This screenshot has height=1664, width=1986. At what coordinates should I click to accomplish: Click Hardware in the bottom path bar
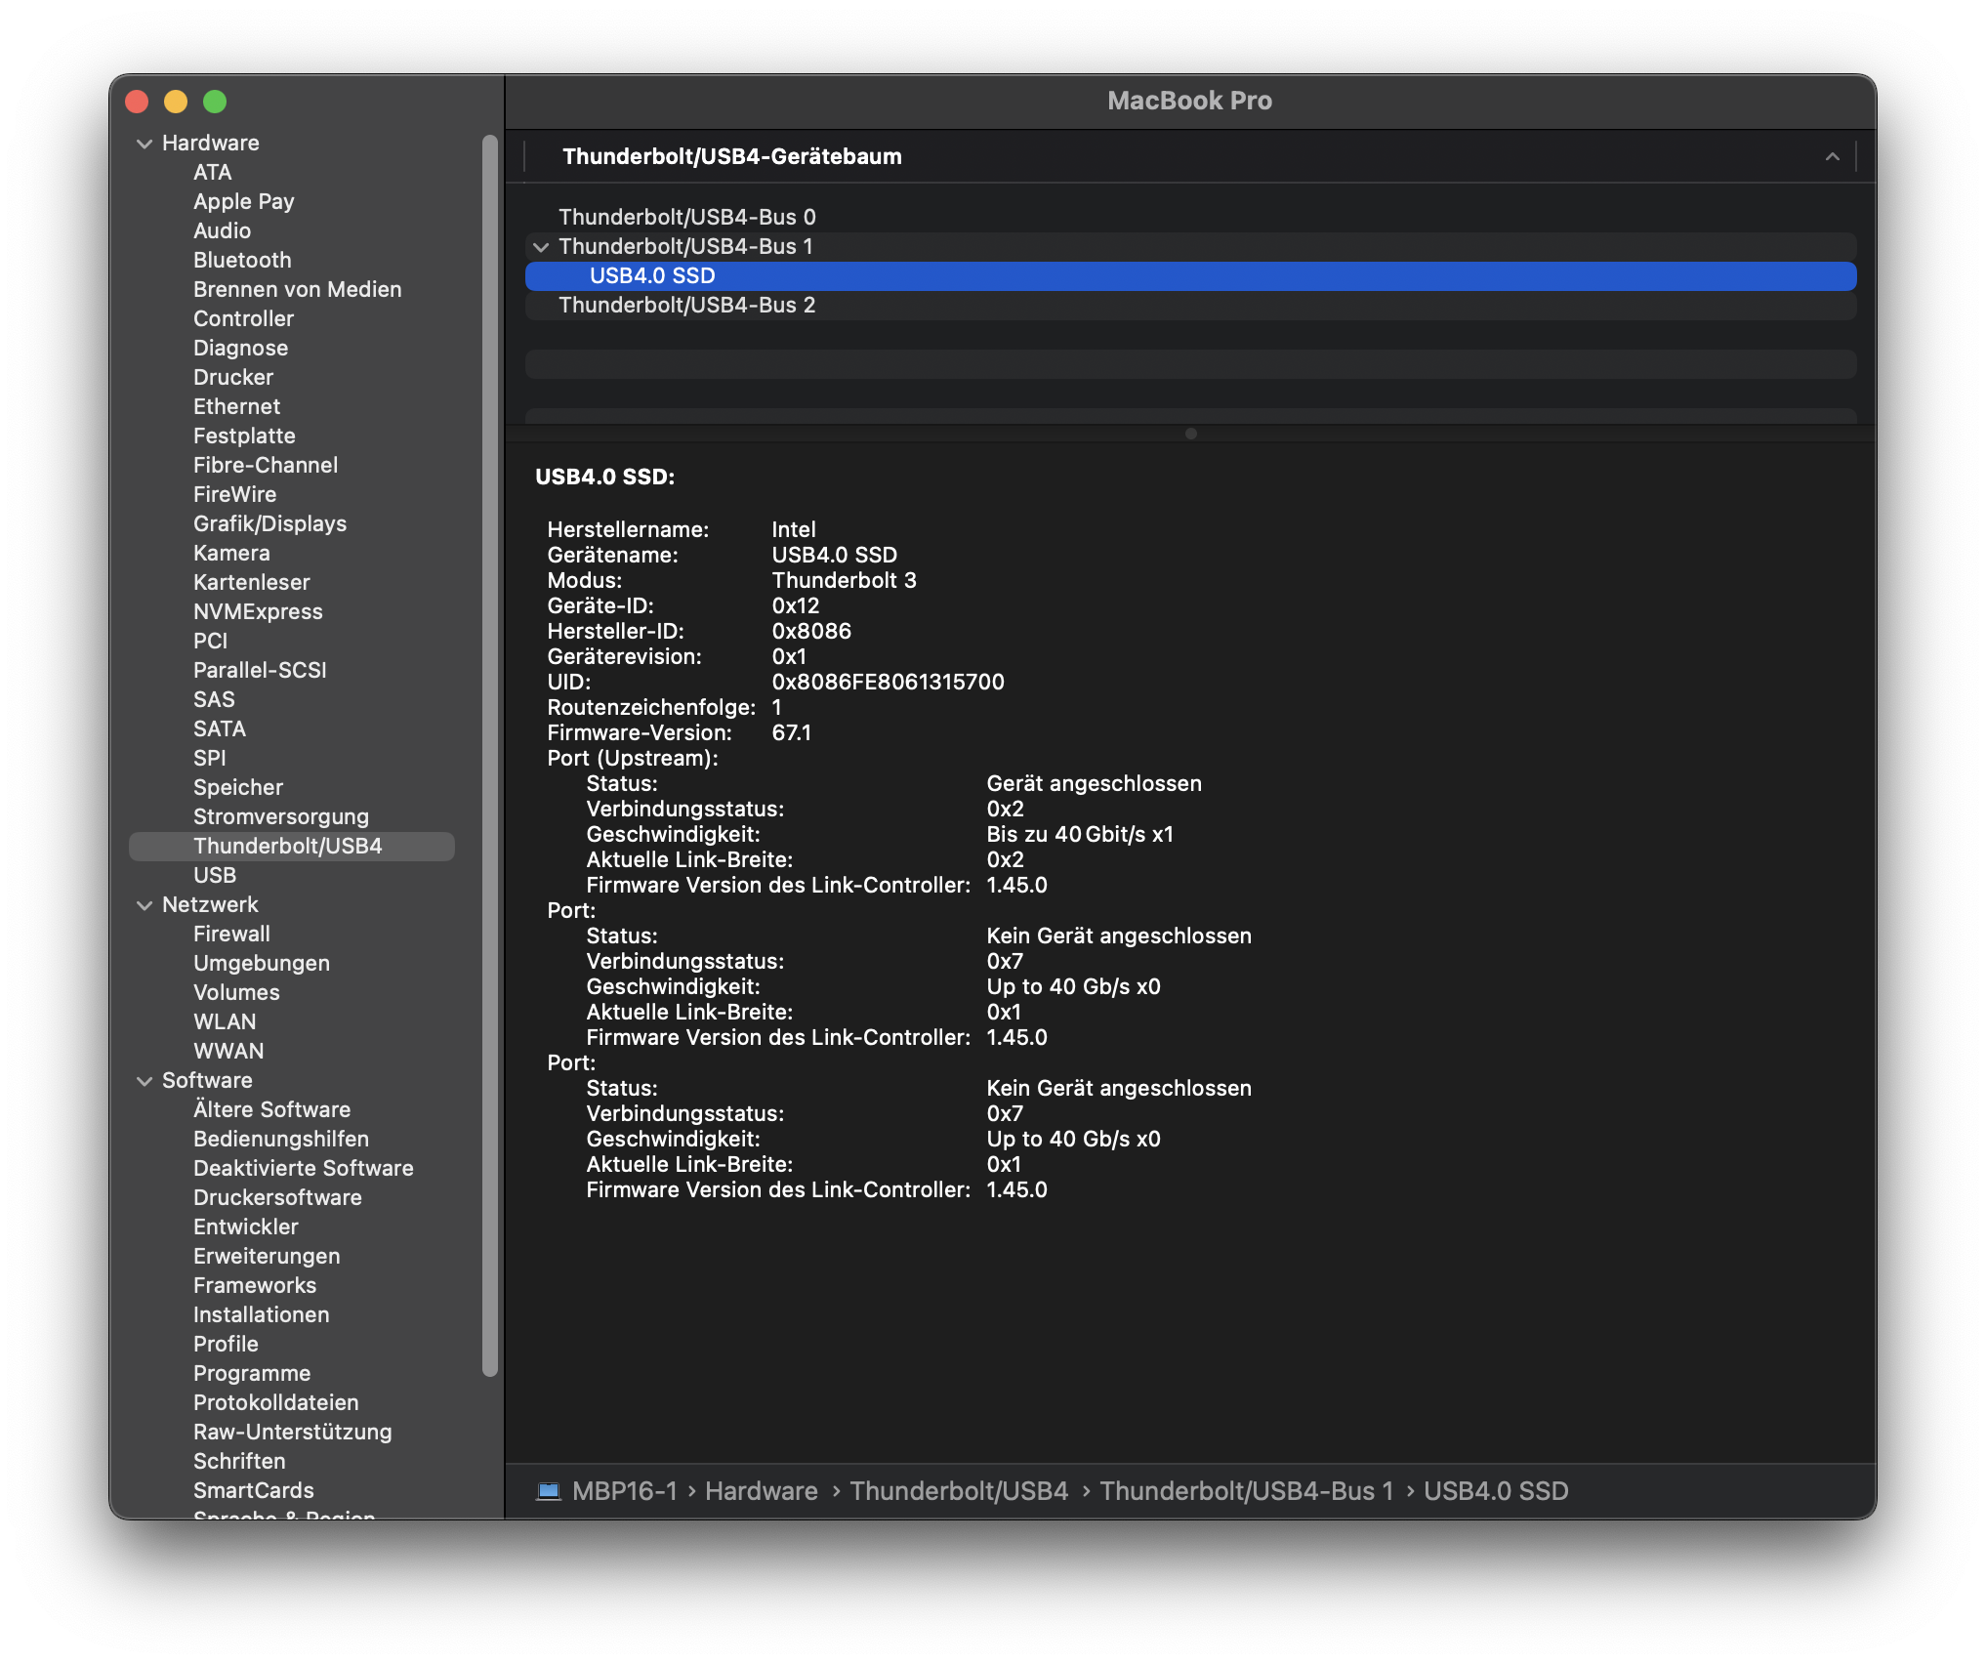point(761,1491)
